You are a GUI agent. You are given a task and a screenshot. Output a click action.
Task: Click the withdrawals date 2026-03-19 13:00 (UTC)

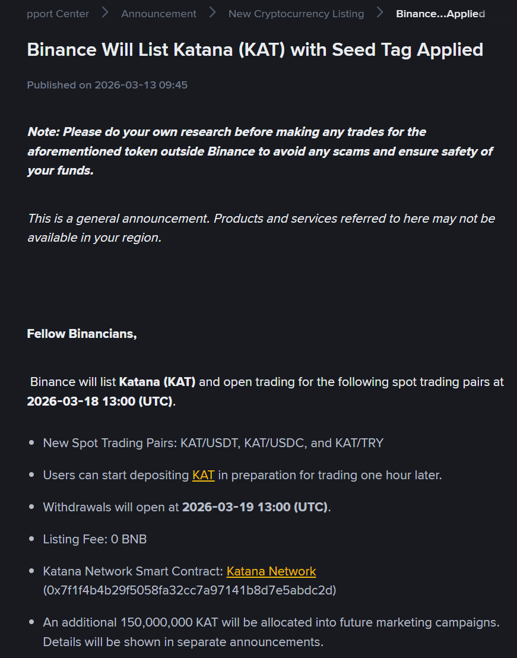point(255,508)
